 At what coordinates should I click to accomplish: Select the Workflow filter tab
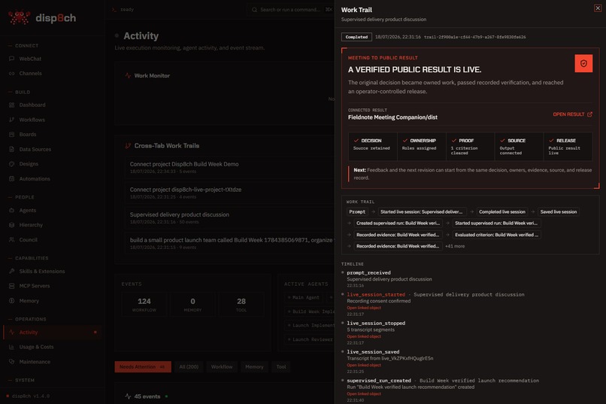(x=222, y=367)
